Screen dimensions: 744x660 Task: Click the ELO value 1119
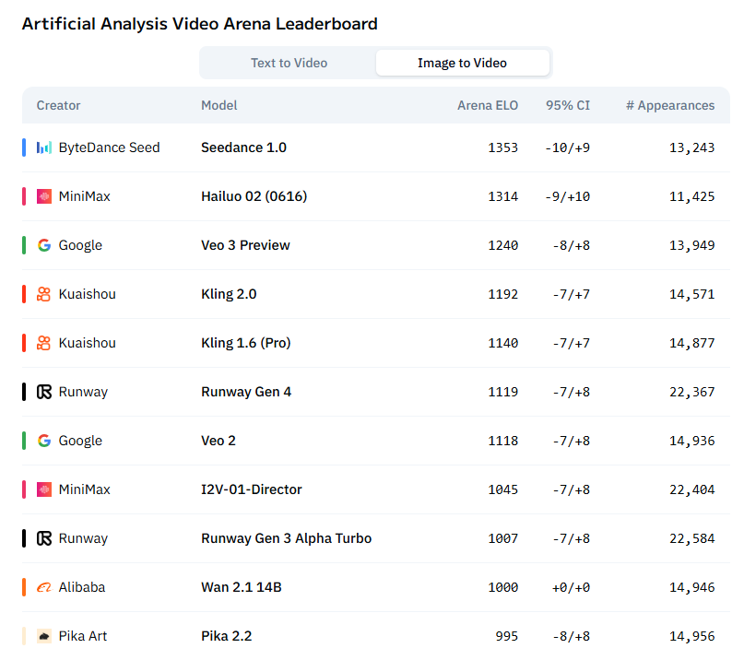tap(503, 392)
